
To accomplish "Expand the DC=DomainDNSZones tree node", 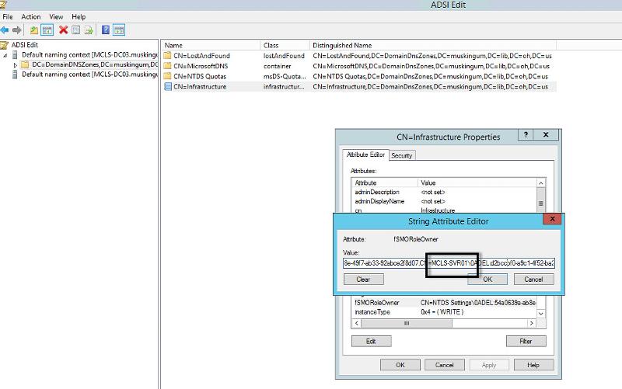I will [15, 65].
